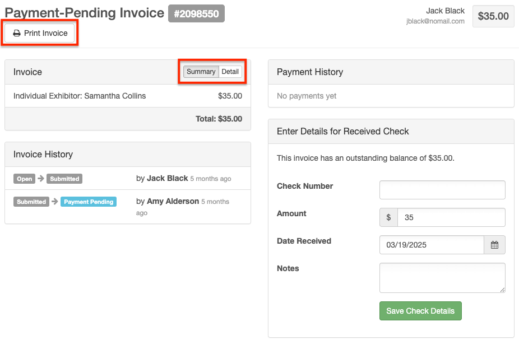
Task: Click Individual Exhibitor: Samantha Collins row
Action: 128,96
